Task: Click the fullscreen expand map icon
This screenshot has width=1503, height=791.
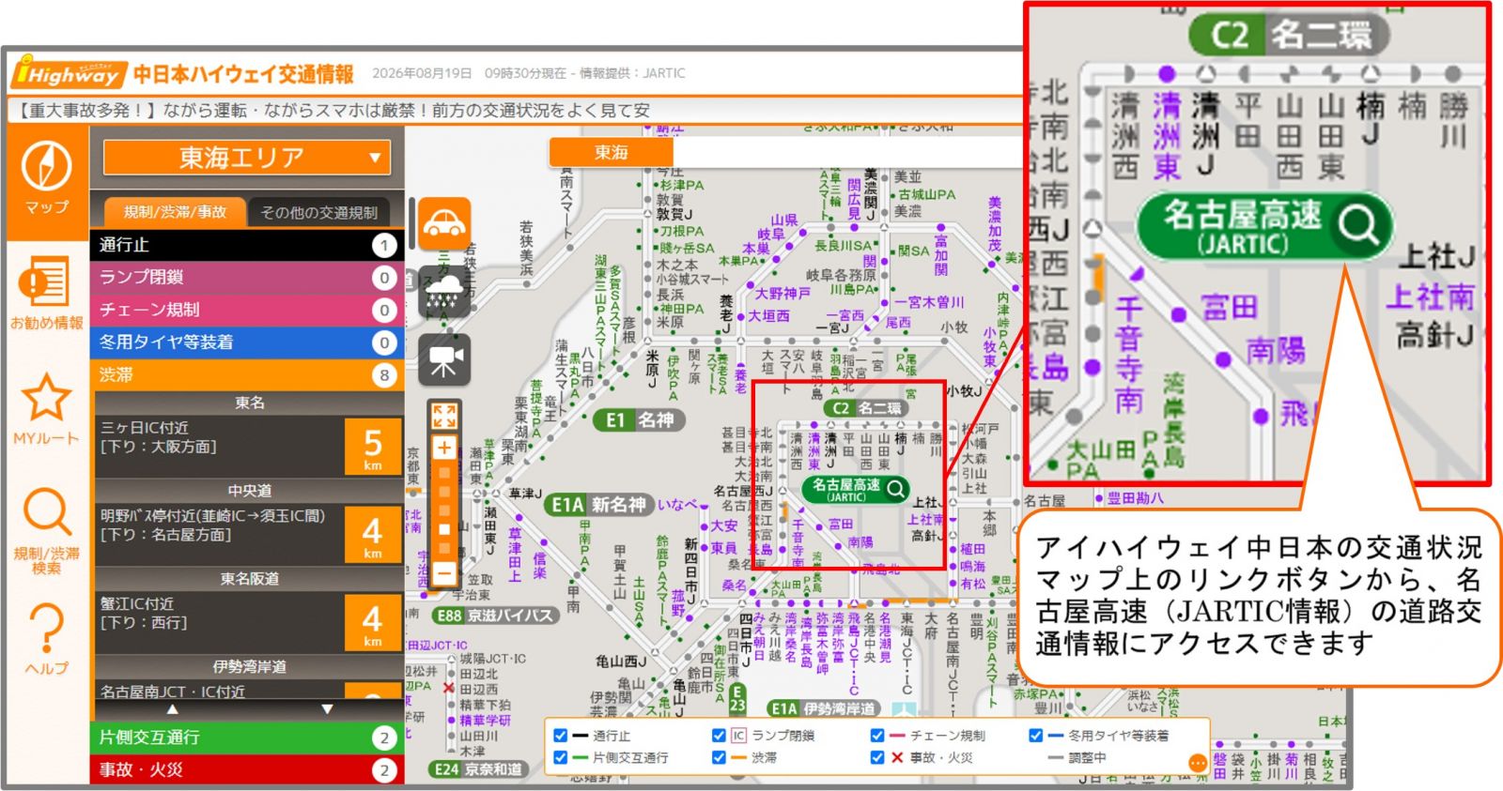Action: click(444, 416)
